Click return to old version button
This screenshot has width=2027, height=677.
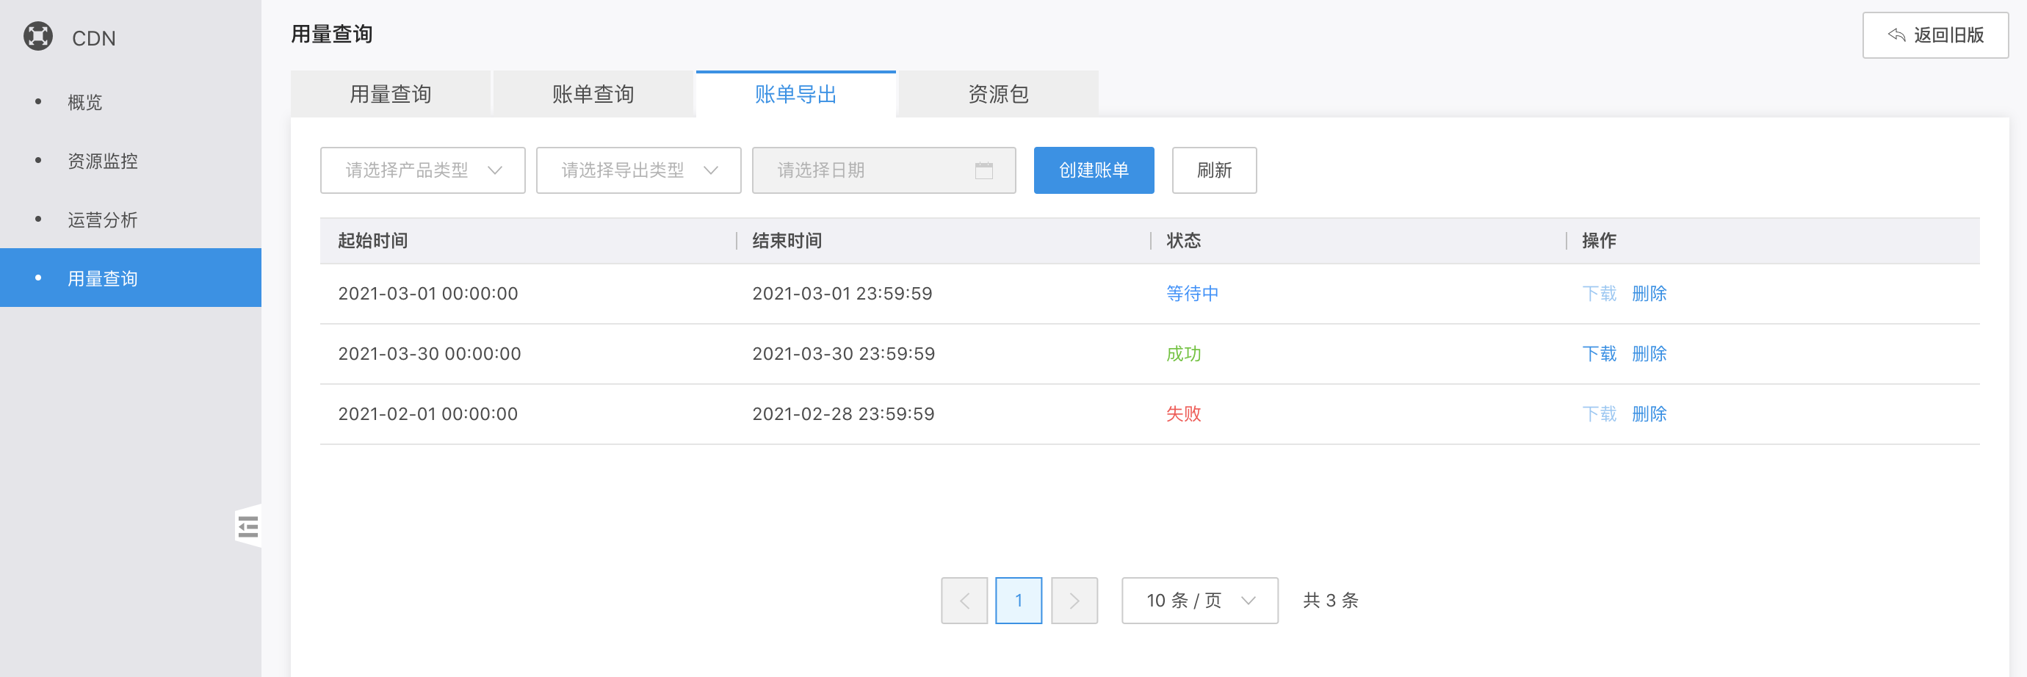[x=1934, y=35]
